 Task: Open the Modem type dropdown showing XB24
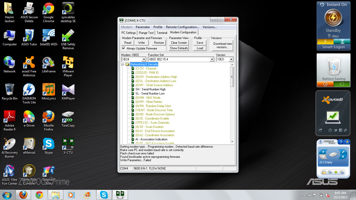coord(144,59)
